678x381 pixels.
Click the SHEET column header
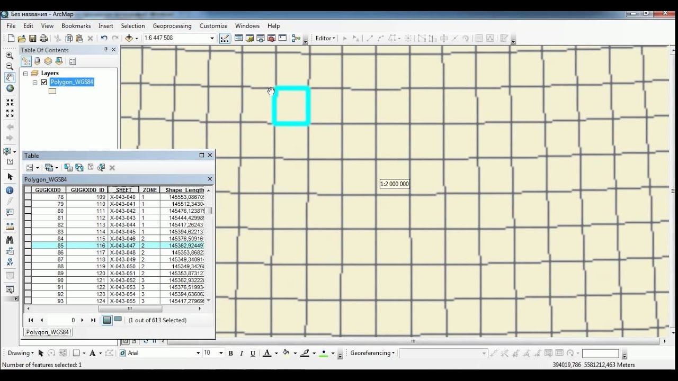[x=123, y=190]
